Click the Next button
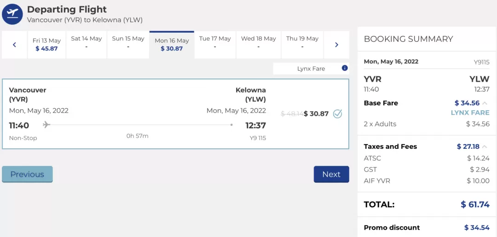 pyautogui.click(x=331, y=175)
